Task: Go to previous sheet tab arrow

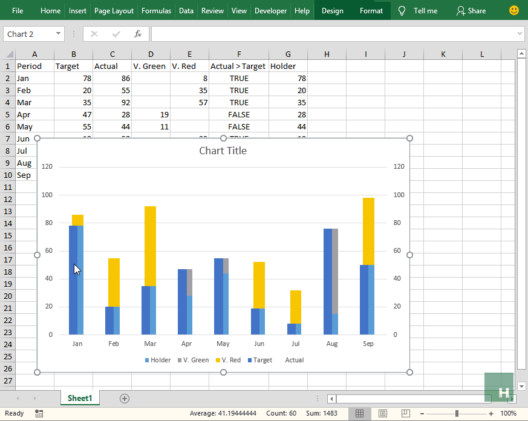Action: point(18,399)
